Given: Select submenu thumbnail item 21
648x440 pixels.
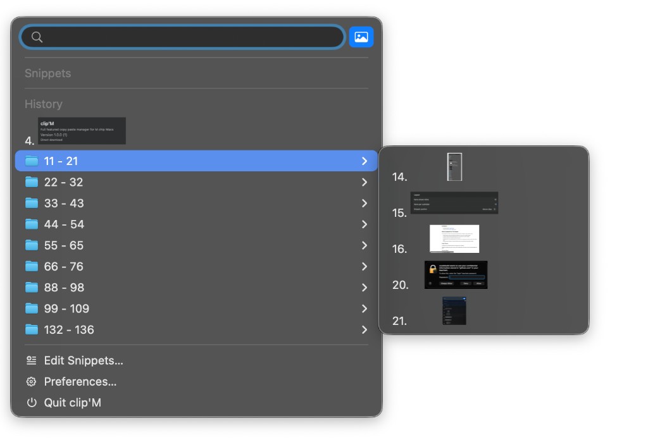Looking at the screenshot, I should click(x=454, y=310).
